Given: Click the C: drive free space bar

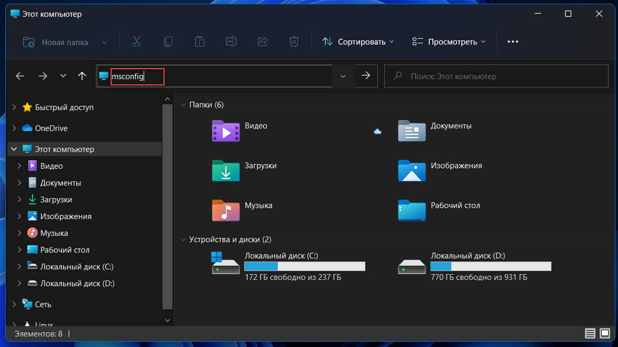Looking at the screenshot, I should [x=305, y=267].
